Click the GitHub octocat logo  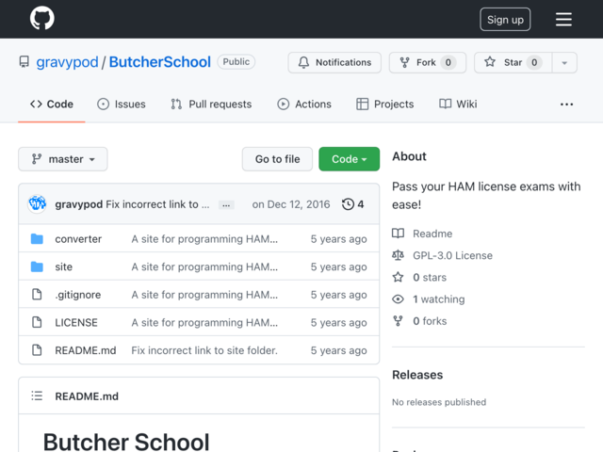[42, 18]
